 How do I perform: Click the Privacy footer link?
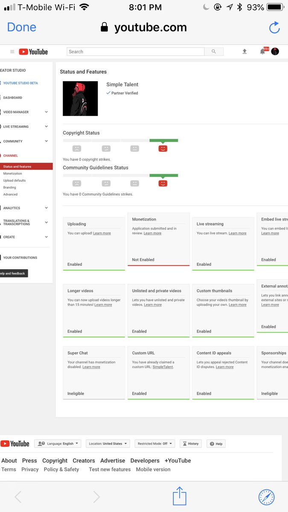(x=30, y=469)
